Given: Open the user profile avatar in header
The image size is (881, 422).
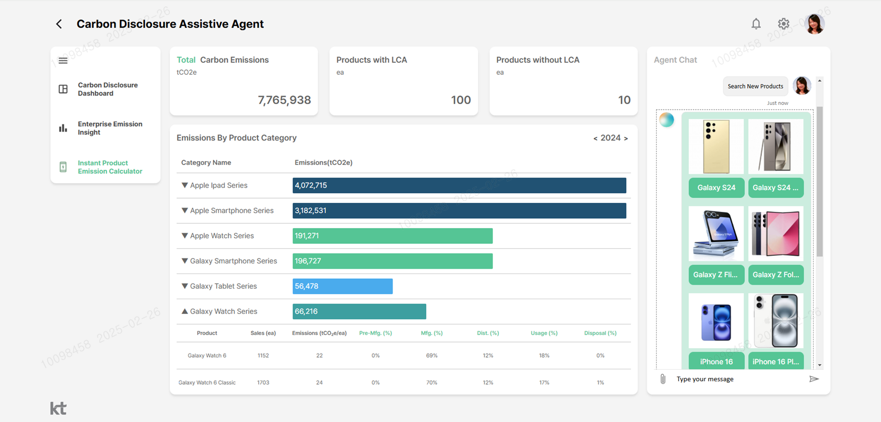Looking at the screenshot, I should pos(815,24).
